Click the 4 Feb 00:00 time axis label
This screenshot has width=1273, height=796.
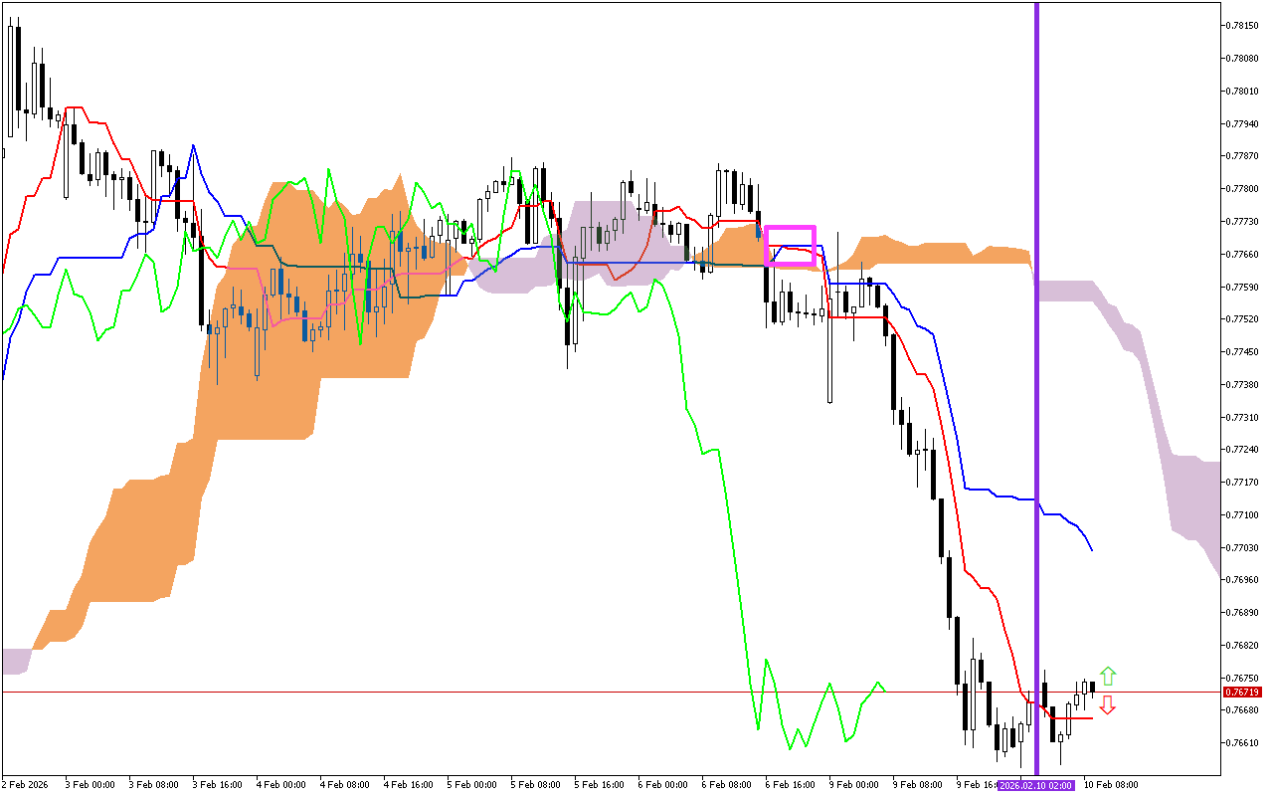click(281, 785)
